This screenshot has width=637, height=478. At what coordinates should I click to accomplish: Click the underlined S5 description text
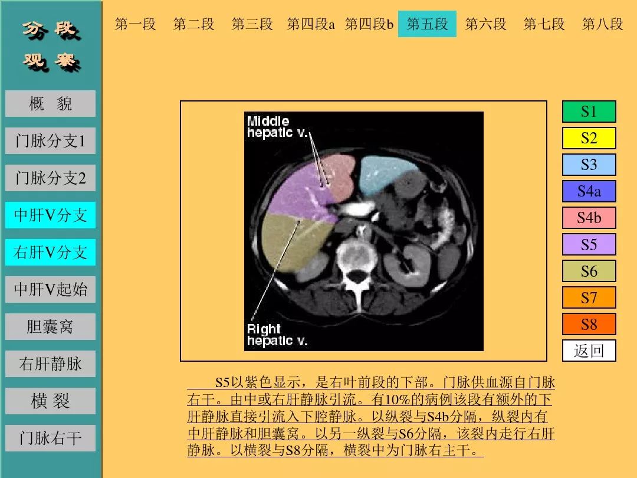pyautogui.click(x=371, y=416)
